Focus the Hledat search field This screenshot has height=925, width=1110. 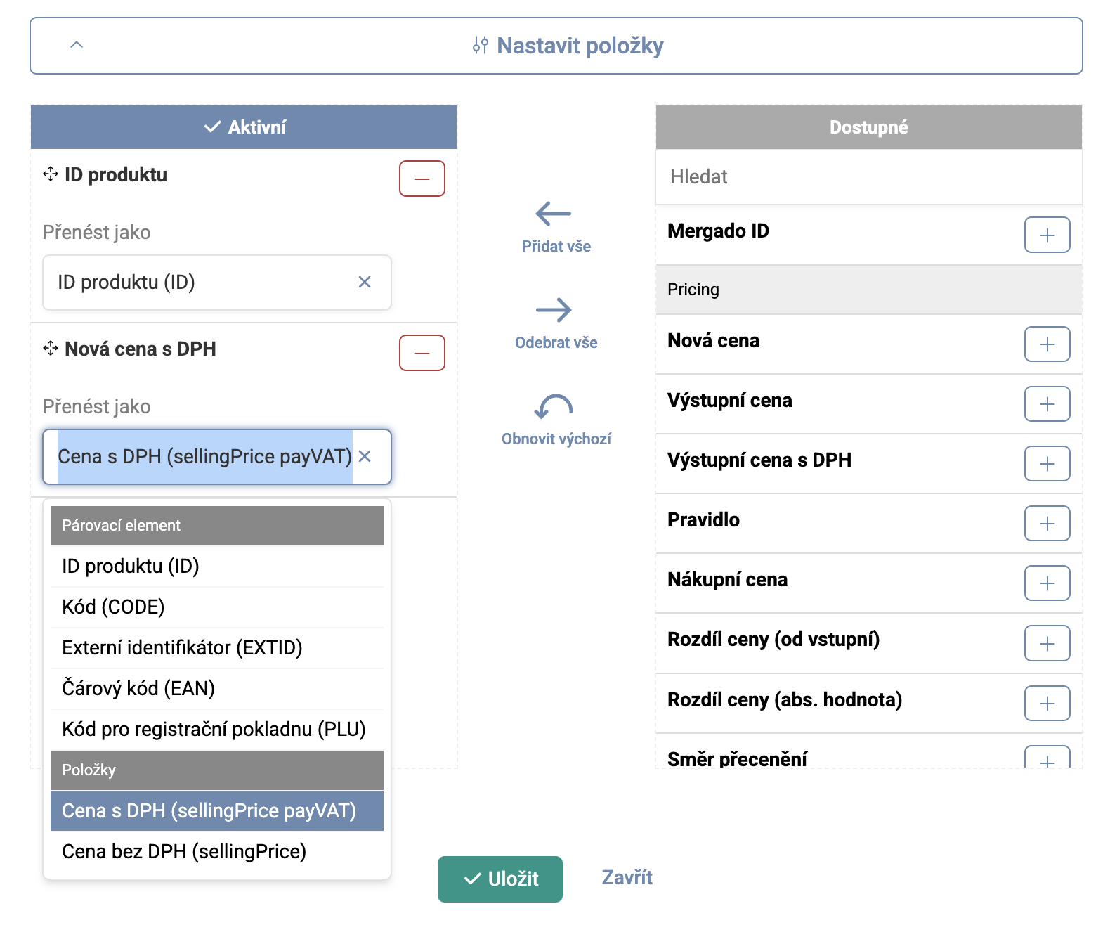[868, 177]
